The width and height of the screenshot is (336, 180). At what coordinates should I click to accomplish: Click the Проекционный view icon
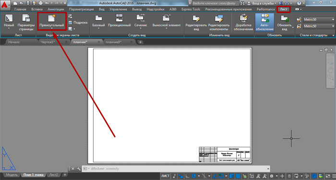click(x=119, y=21)
